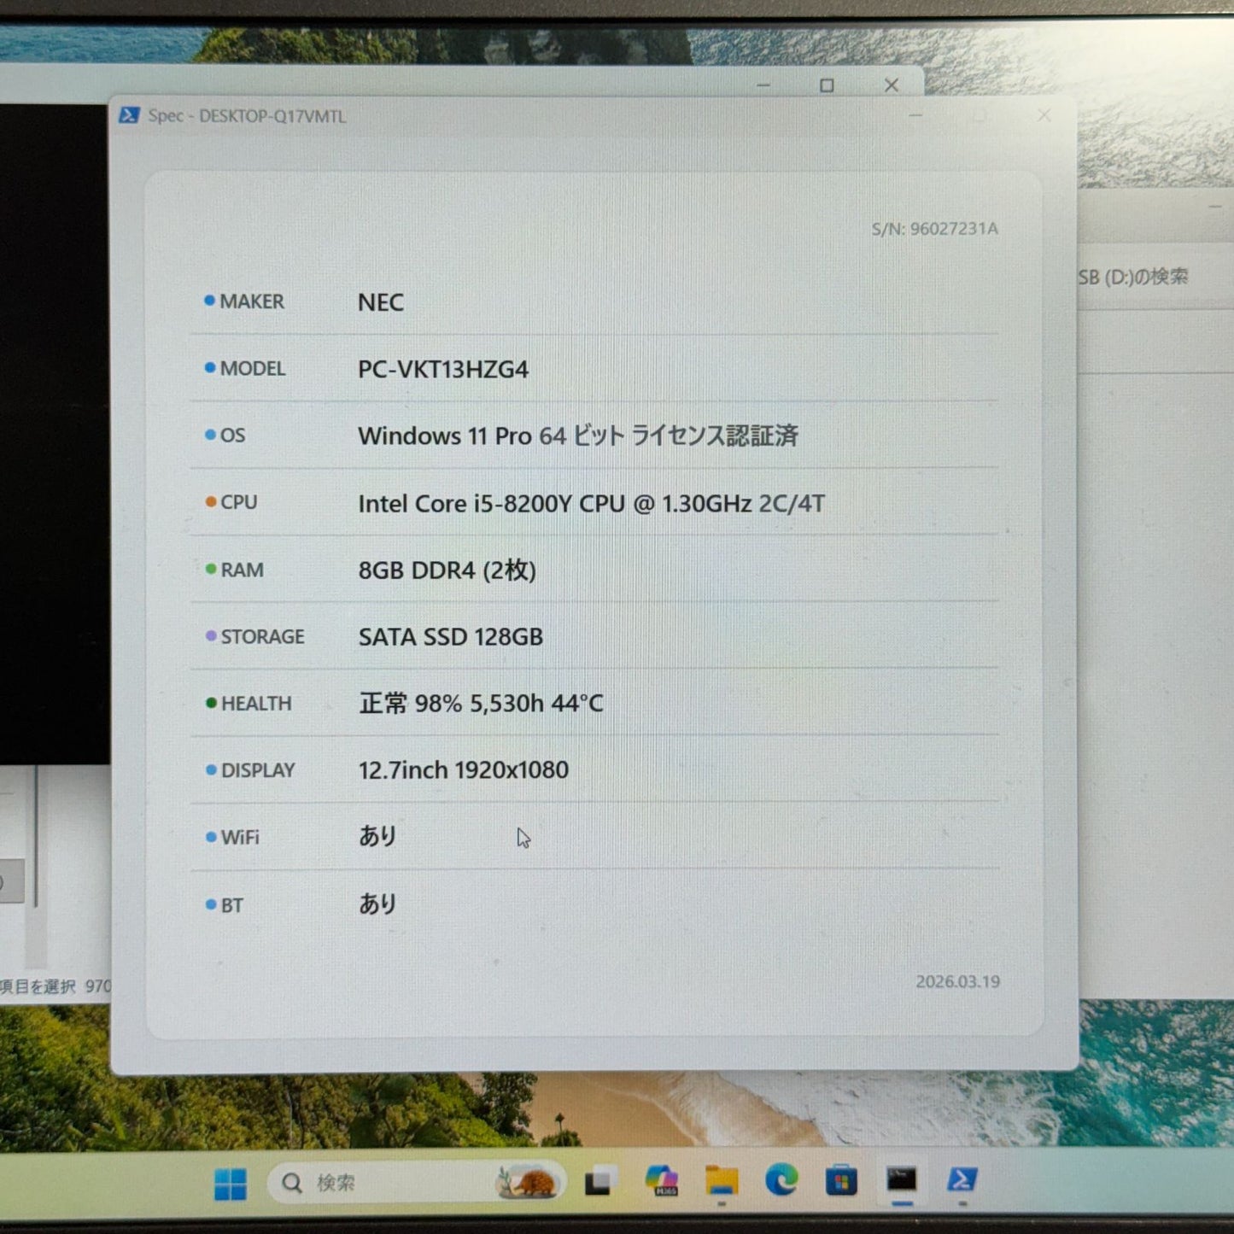The height and width of the screenshot is (1234, 1234).
Task: Maximize the Spec window
Action: click(980, 114)
